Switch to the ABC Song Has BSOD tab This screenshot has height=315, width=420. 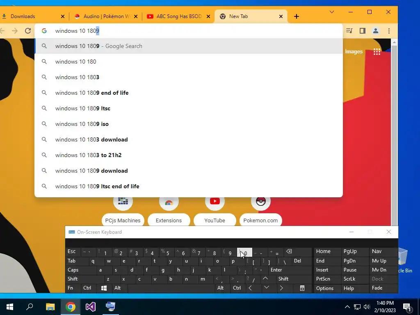click(x=178, y=16)
